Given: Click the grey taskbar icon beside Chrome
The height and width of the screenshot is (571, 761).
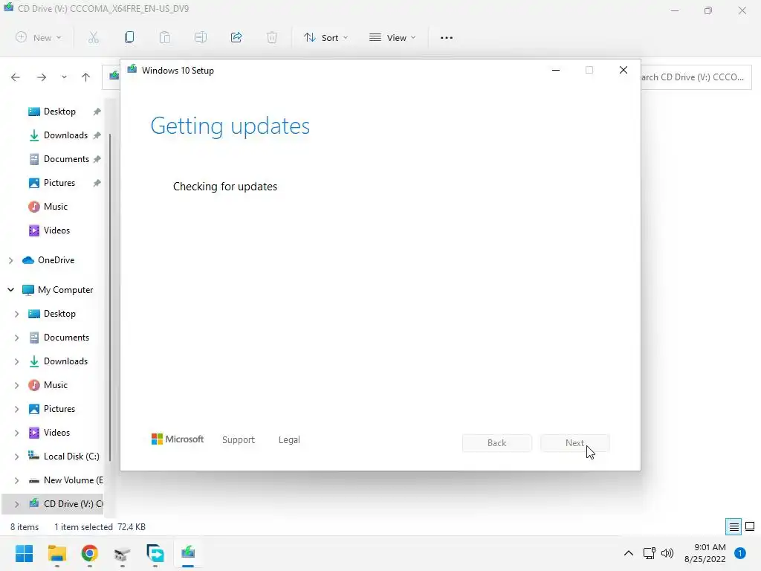Looking at the screenshot, I should pyautogui.click(x=123, y=553).
